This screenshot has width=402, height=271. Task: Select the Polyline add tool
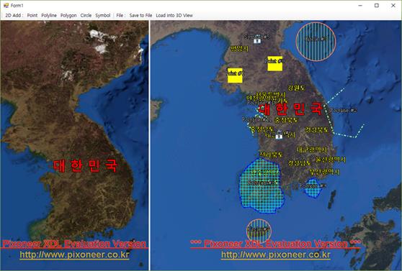point(49,15)
